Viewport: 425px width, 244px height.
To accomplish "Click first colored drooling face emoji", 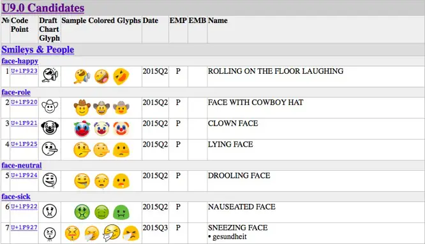I will click(x=82, y=181).
